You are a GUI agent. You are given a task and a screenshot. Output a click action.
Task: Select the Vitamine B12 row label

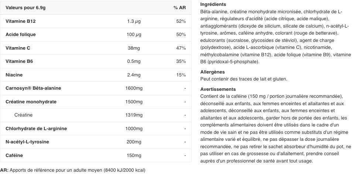pos(21,21)
